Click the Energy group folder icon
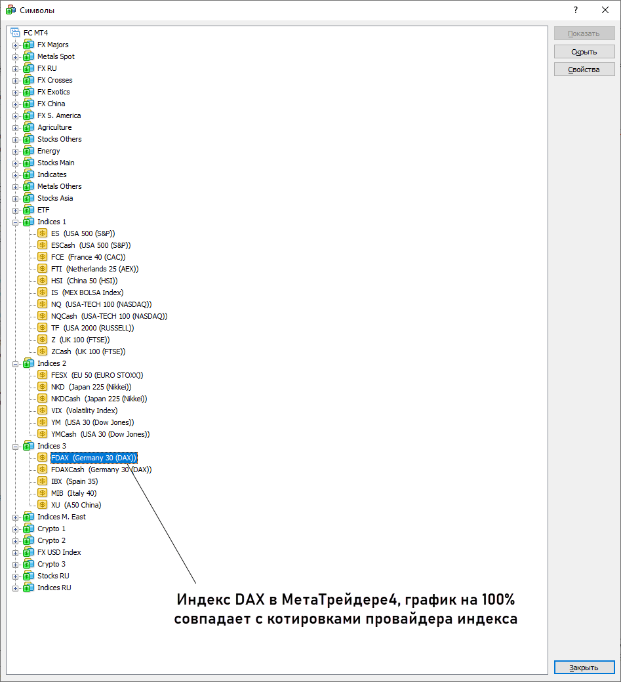 28,151
